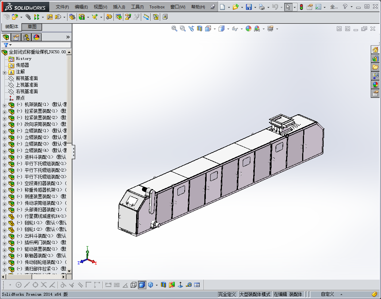The image size is (381, 299).
Task: Click the Save floppy disk icon
Action: tap(249, 7)
